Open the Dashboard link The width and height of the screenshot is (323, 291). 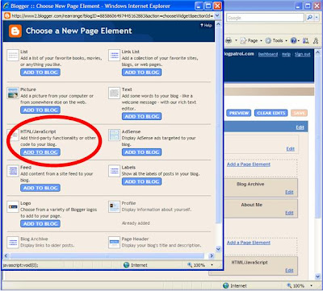click(x=268, y=54)
